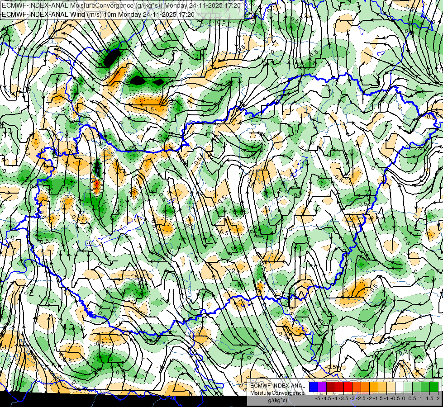Click the amber swatch between -2 and -1.5
This screenshot has width=443, height=407.
point(373,387)
